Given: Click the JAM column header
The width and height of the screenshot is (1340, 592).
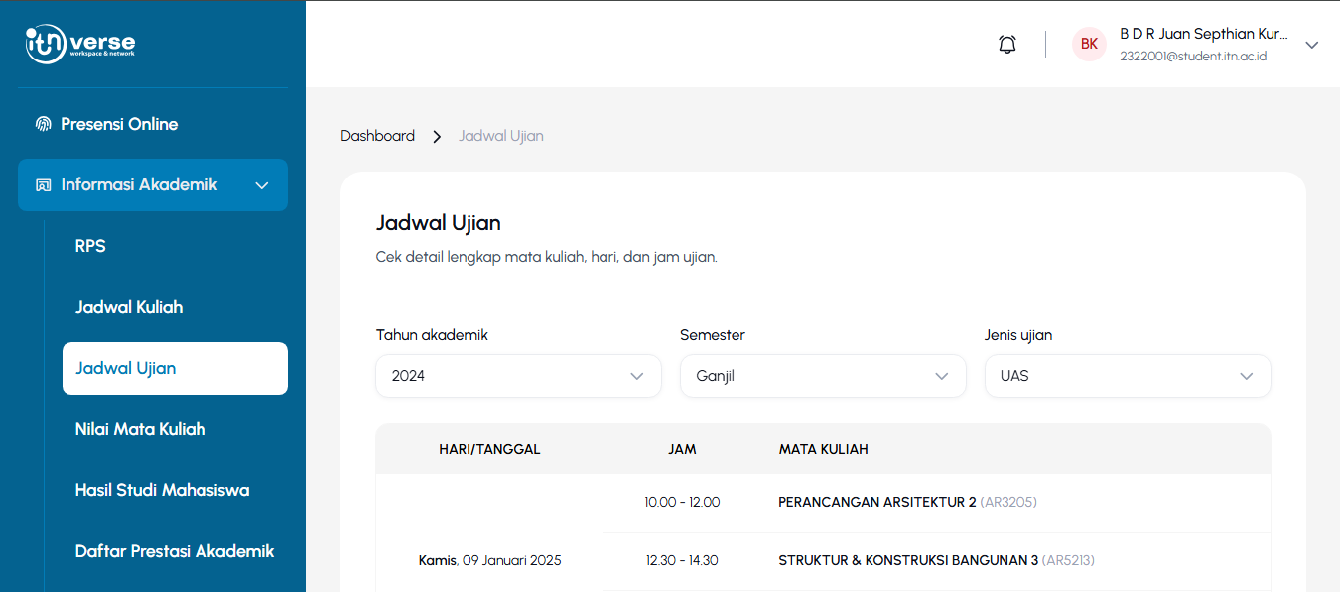Looking at the screenshot, I should [682, 449].
